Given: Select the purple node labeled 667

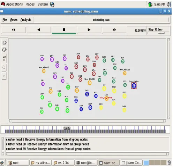Looking at the screenshot, I should click(x=66, y=68).
